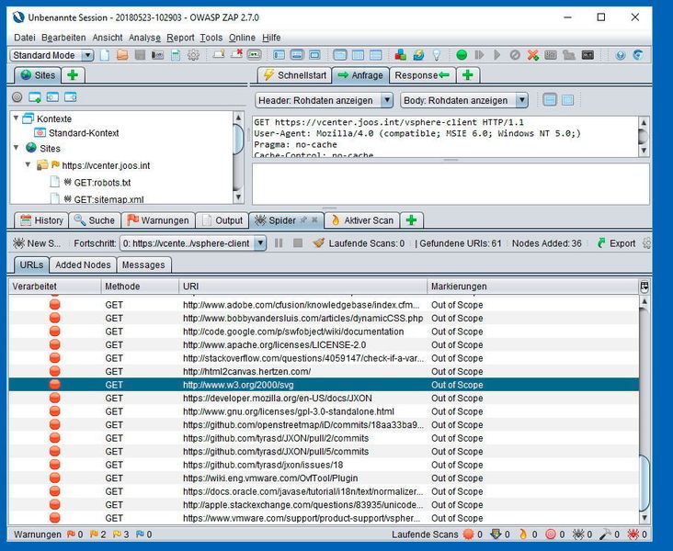This screenshot has width=673, height=551.
Task: Open the Warnungen tab
Action: (158, 220)
